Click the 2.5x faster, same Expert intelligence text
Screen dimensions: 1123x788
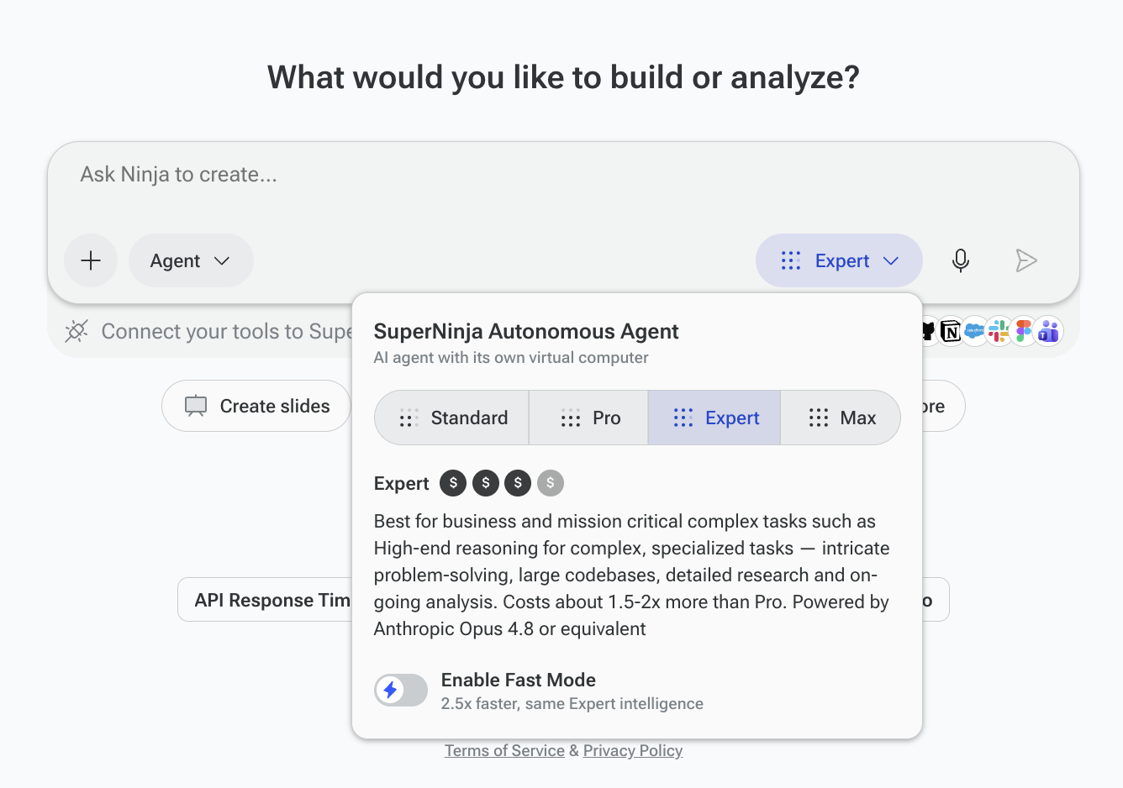pos(572,703)
